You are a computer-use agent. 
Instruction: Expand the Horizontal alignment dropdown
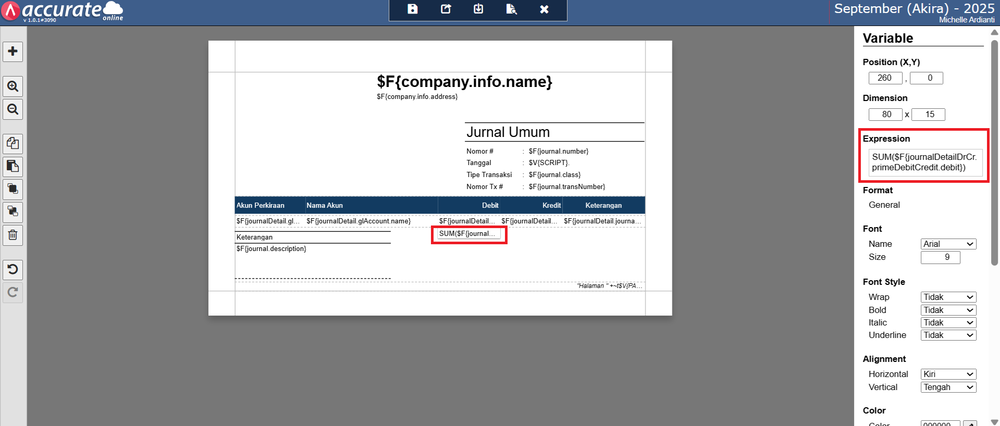pyautogui.click(x=948, y=374)
